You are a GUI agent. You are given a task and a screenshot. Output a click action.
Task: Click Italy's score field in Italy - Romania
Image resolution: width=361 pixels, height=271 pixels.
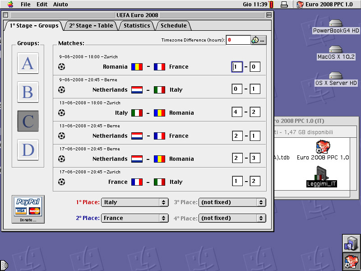[x=237, y=112]
